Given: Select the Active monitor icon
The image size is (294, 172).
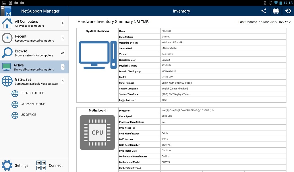Looking at the screenshot, I should click(6, 67).
